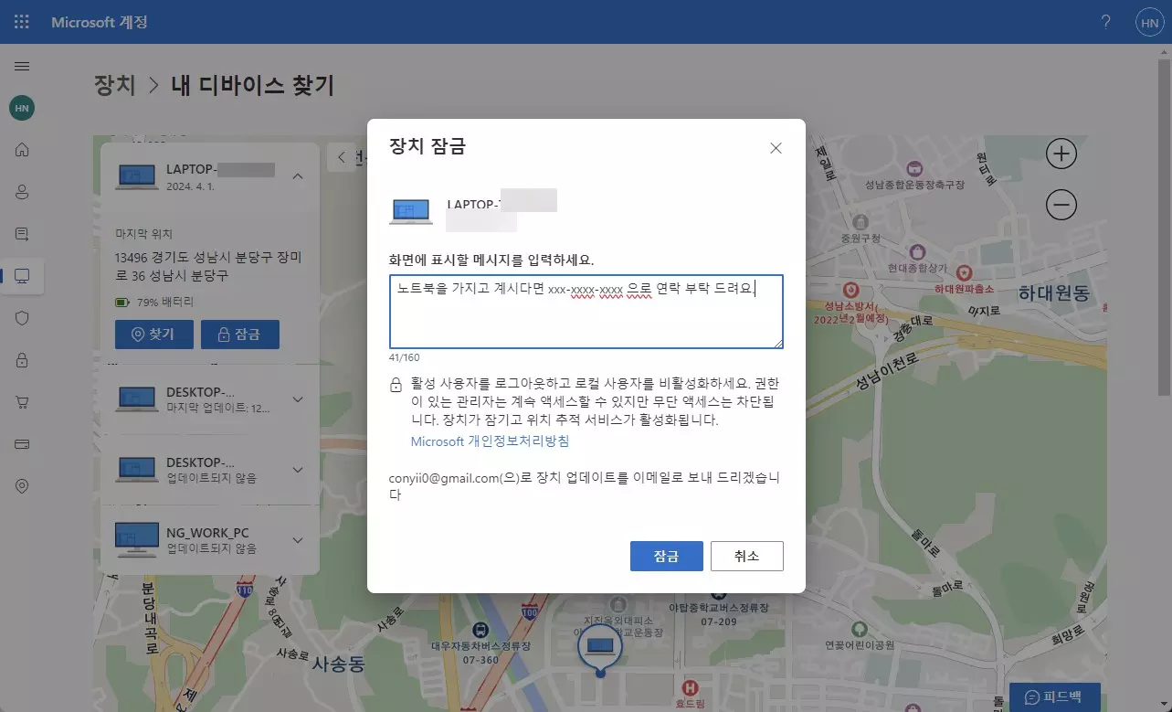Click the 잠금 button in device card
The image size is (1172, 712).
239,335
